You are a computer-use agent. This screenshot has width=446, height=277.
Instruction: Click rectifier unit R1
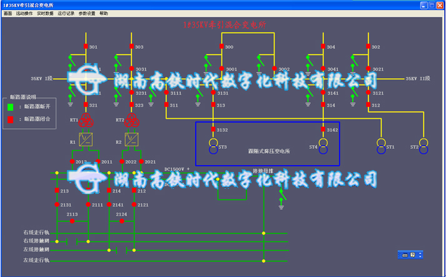86,139
